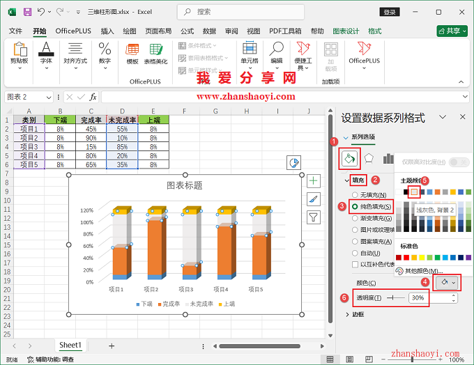Enable 以互补色代表负值 checkbox
This screenshot has width=474, height=365.
click(x=355, y=265)
